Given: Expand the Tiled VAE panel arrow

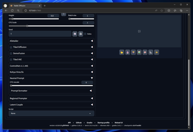Looking at the screenshot, I should pos(92,60).
